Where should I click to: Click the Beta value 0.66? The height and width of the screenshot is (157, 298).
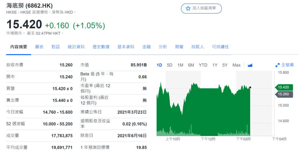pyautogui.click(x=143, y=77)
